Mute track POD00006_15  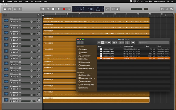[11, 22]
